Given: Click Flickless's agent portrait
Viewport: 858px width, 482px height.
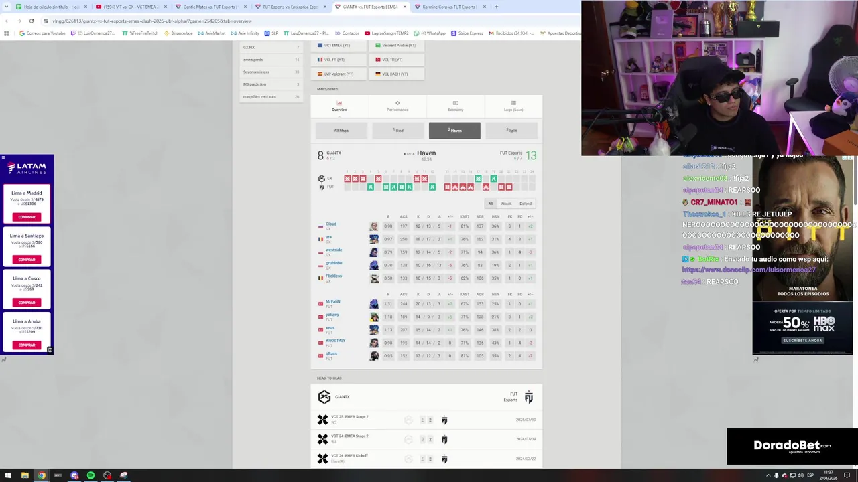Looking at the screenshot, I should (374, 278).
